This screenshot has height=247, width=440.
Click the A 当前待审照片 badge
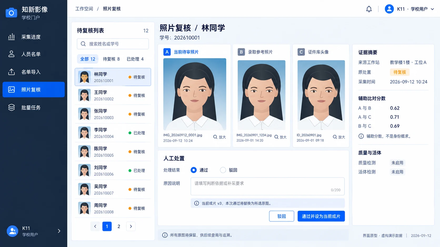(x=167, y=52)
